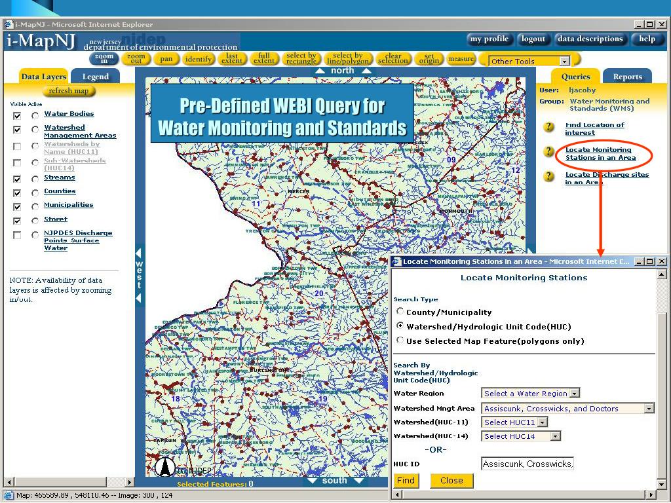Viewport: 671px width, 503px height.
Task: Select Watershed/Hydrologic Unit Code search type
Action: coord(400,326)
